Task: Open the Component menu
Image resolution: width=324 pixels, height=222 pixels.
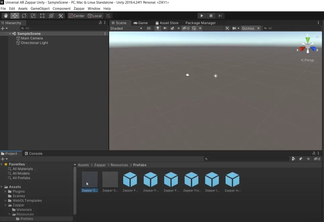Action: [x=61, y=8]
